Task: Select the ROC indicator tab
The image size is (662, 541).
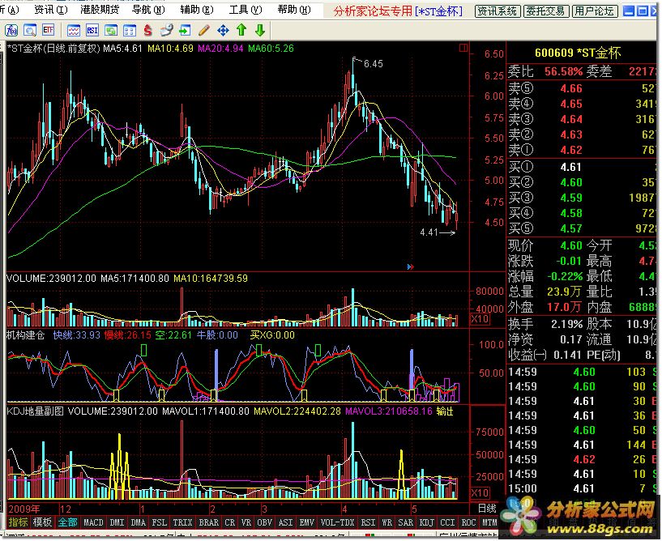Action: point(468,522)
